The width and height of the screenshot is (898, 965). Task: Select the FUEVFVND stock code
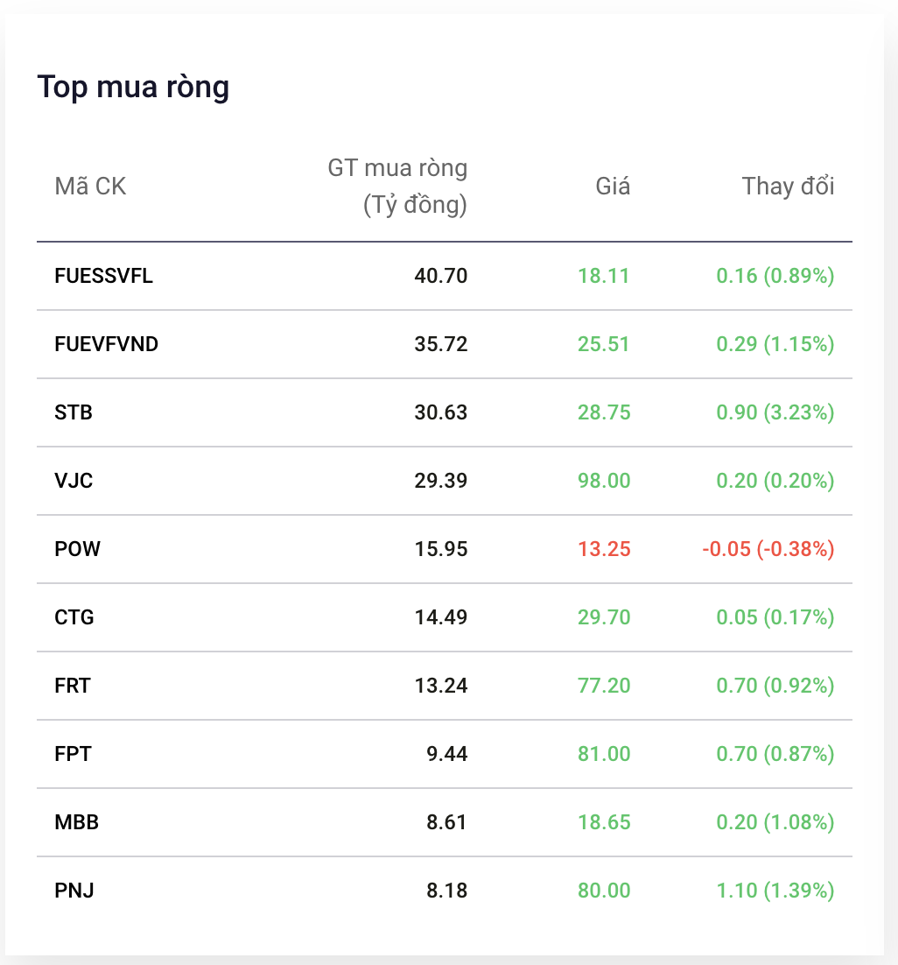click(x=107, y=344)
